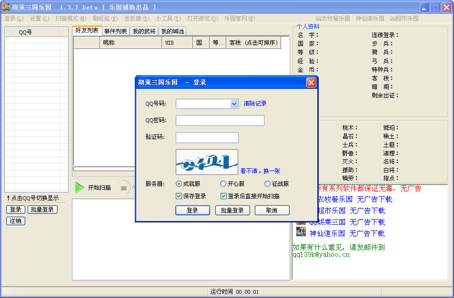The height and width of the screenshot is (298, 454).
Task: Click 批量登录 button below QQ list
Action: pos(42,210)
